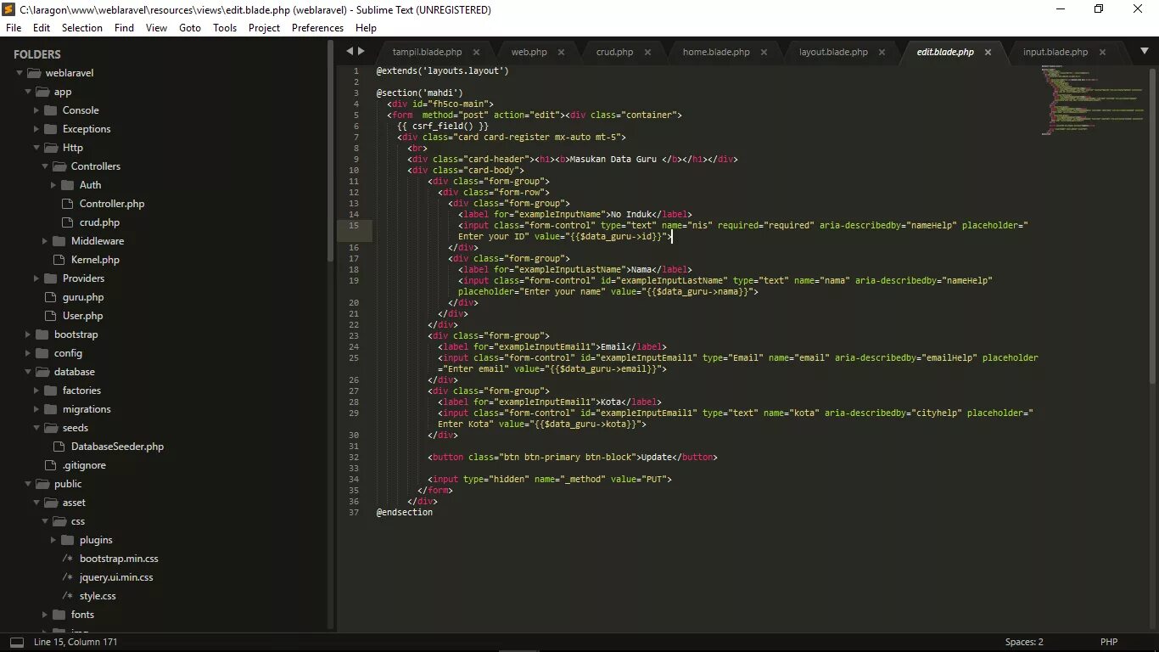
Task: Click the bootstrap.min.css file icon
Action: pyautogui.click(x=68, y=559)
